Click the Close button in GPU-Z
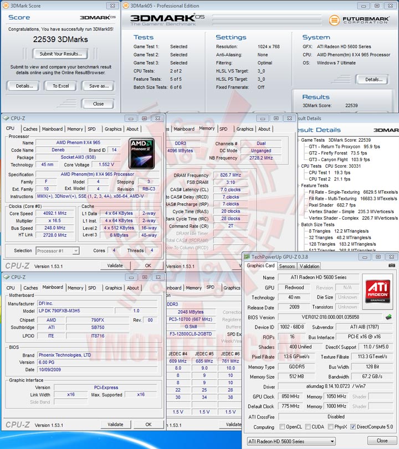Image resolution: width=399 pixels, height=449 pixels. coord(382,440)
